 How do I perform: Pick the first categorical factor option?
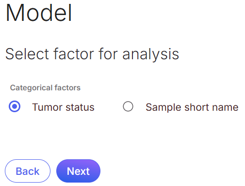(x=15, y=106)
